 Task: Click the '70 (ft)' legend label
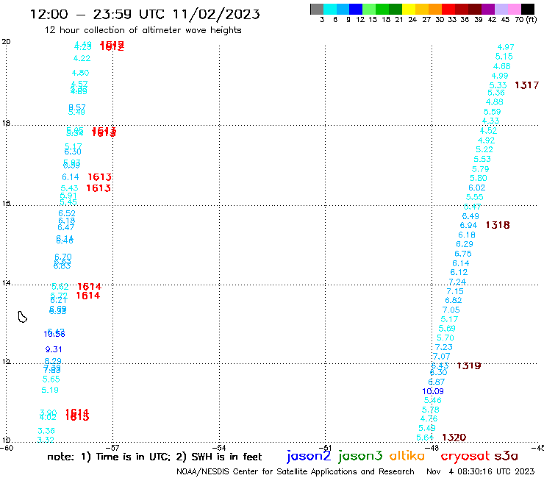[x=526, y=20]
